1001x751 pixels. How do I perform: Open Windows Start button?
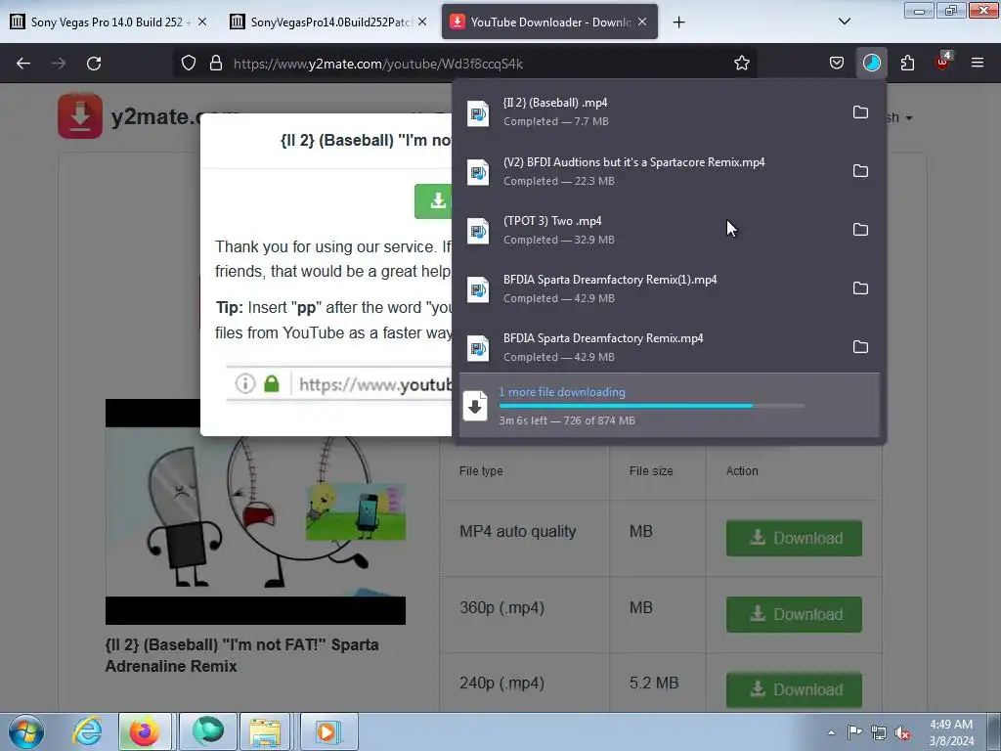[x=26, y=731]
